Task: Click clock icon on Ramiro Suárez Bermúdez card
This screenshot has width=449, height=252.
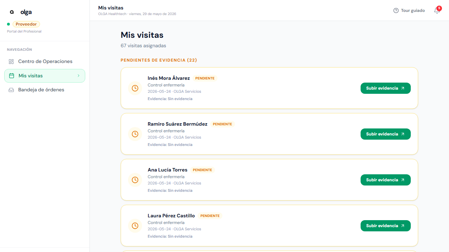Action: [x=135, y=134]
